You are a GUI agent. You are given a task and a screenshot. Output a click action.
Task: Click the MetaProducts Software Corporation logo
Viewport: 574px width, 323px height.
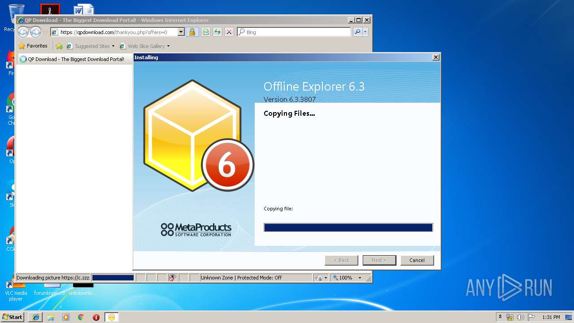coord(196,229)
